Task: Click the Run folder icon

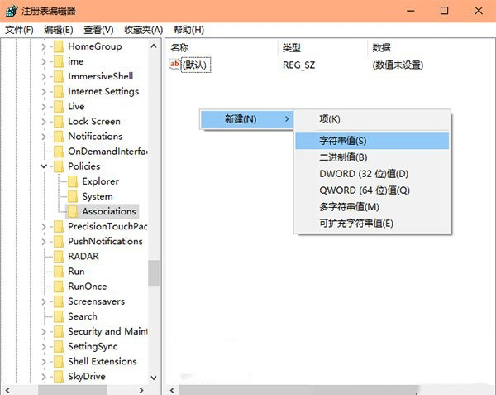Action: click(x=59, y=272)
